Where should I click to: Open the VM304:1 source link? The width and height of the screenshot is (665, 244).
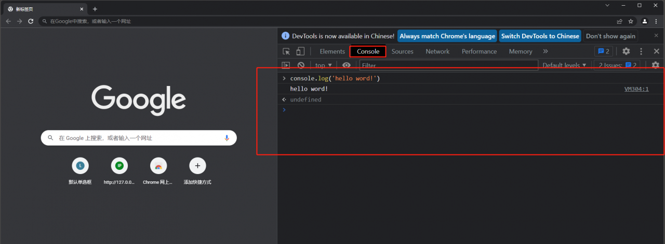(636, 89)
